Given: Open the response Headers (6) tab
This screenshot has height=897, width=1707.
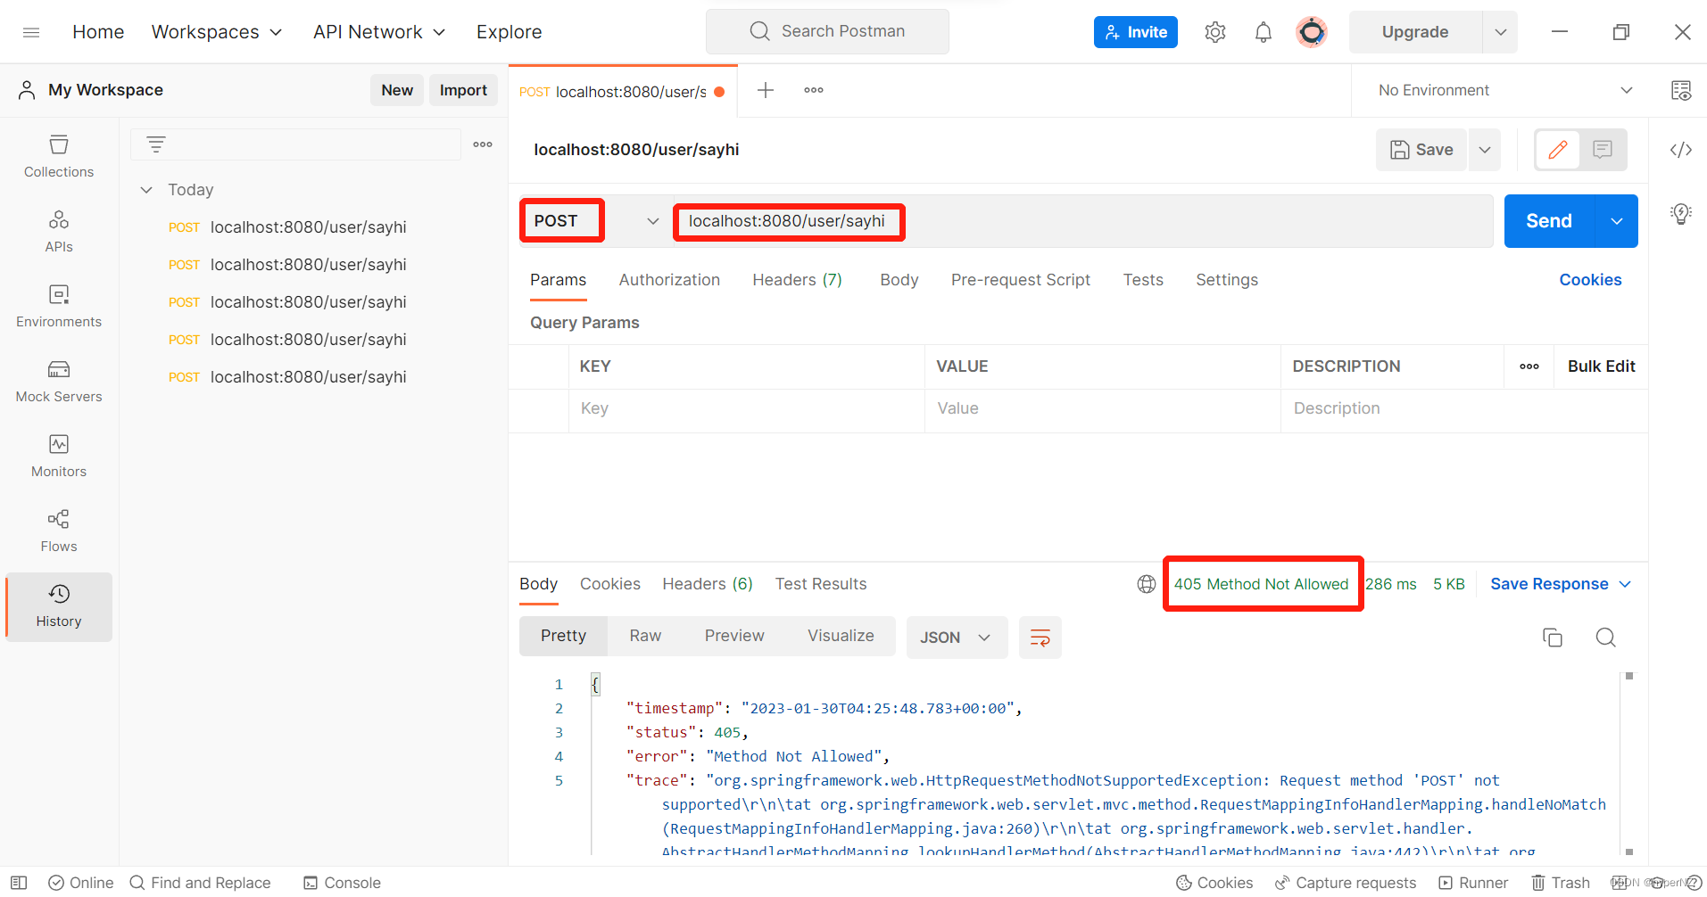Looking at the screenshot, I should coord(708,584).
